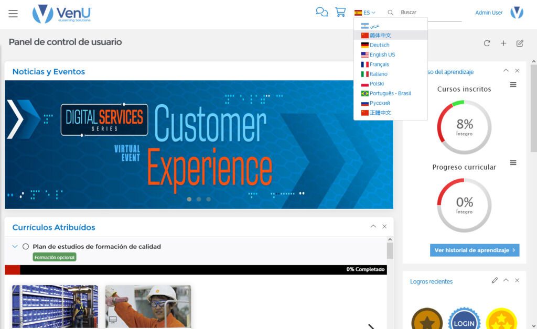Screen dimensions: 537x329
Task: Edit Logros recientes with the pencil icon
Action: click(495, 281)
